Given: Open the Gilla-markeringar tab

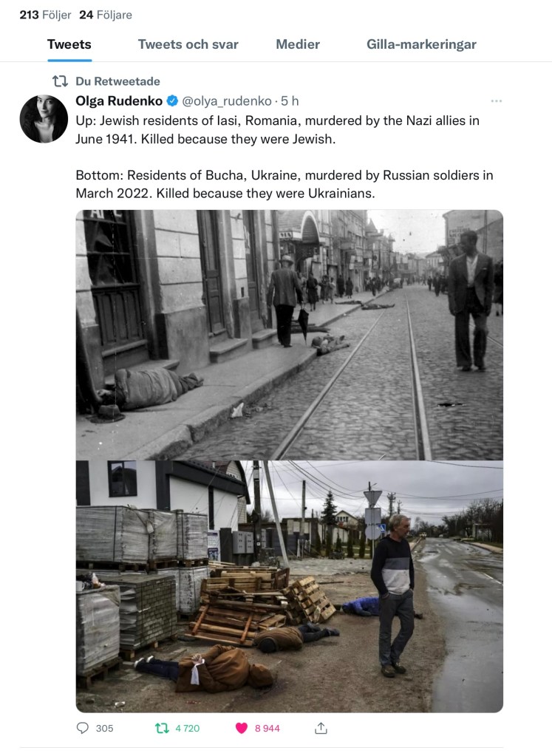Looking at the screenshot, I should (421, 44).
